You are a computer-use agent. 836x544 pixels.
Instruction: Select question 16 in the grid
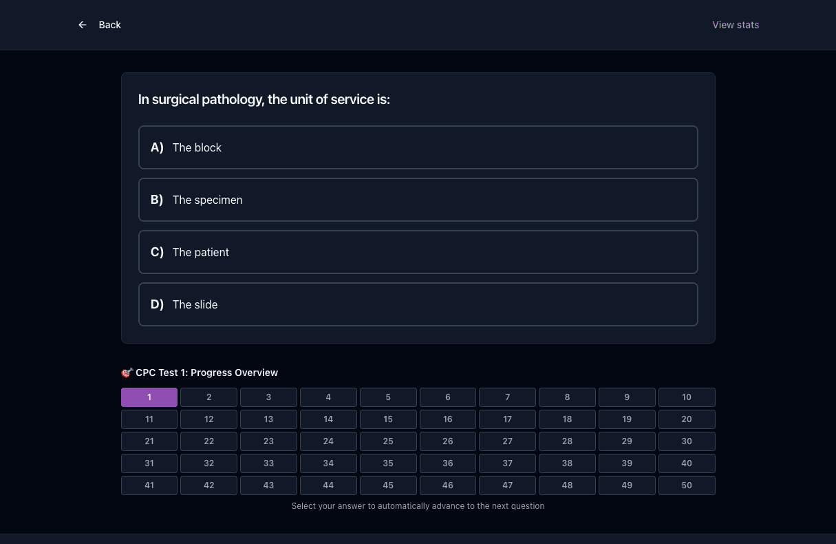click(448, 419)
